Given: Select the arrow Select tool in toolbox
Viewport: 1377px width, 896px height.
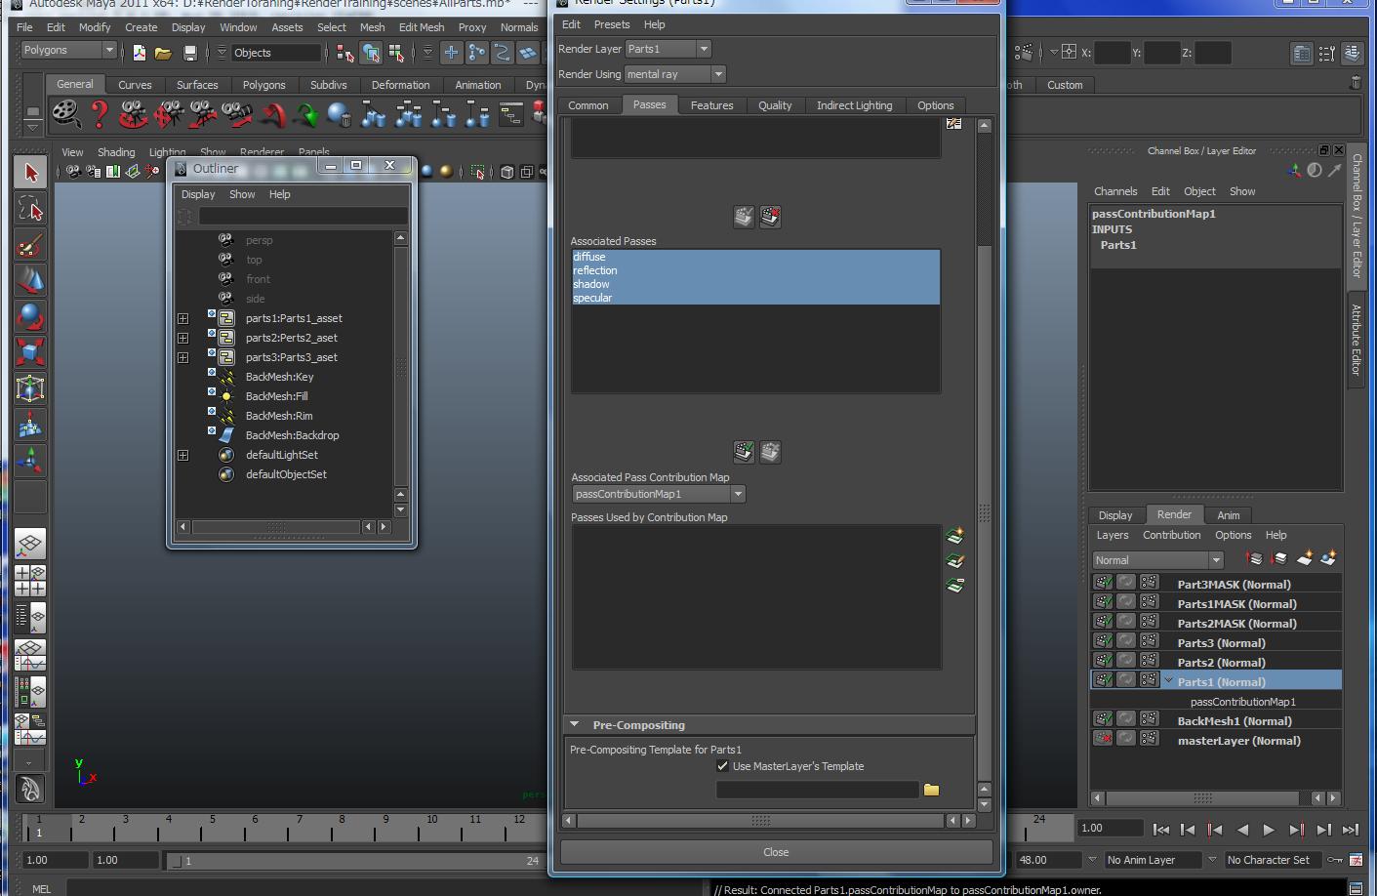Looking at the screenshot, I should (30, 173).
